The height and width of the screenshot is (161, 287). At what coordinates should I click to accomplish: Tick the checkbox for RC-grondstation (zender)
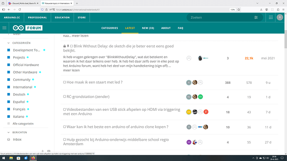(64, 96)
